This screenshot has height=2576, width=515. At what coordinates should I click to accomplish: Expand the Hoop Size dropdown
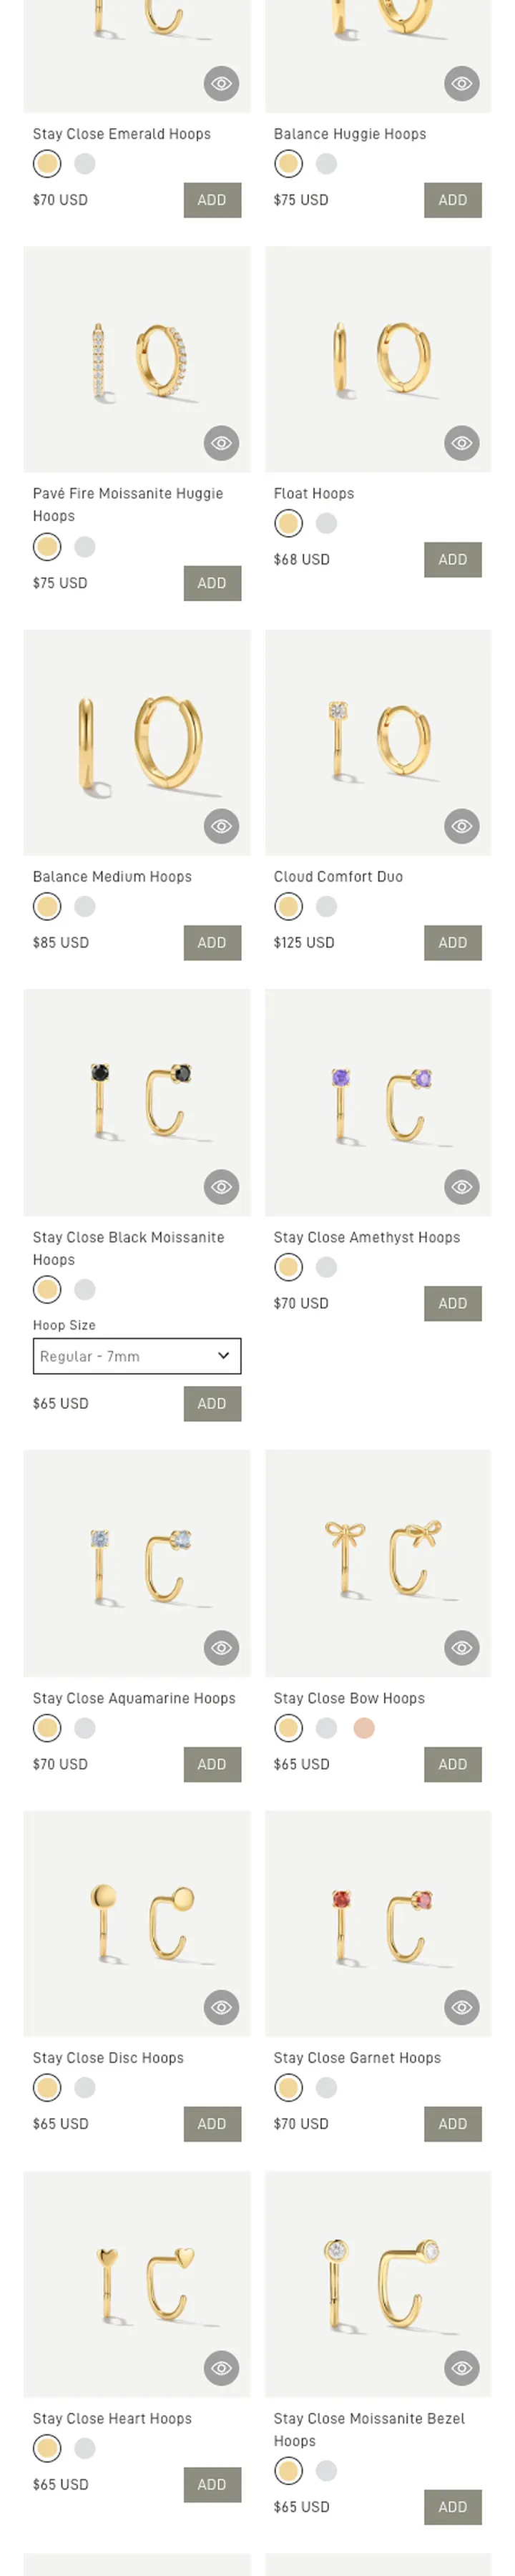click(137, 1356)
